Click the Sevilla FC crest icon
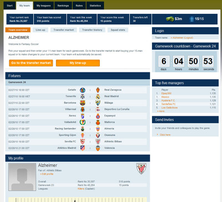 pos(83,142)
